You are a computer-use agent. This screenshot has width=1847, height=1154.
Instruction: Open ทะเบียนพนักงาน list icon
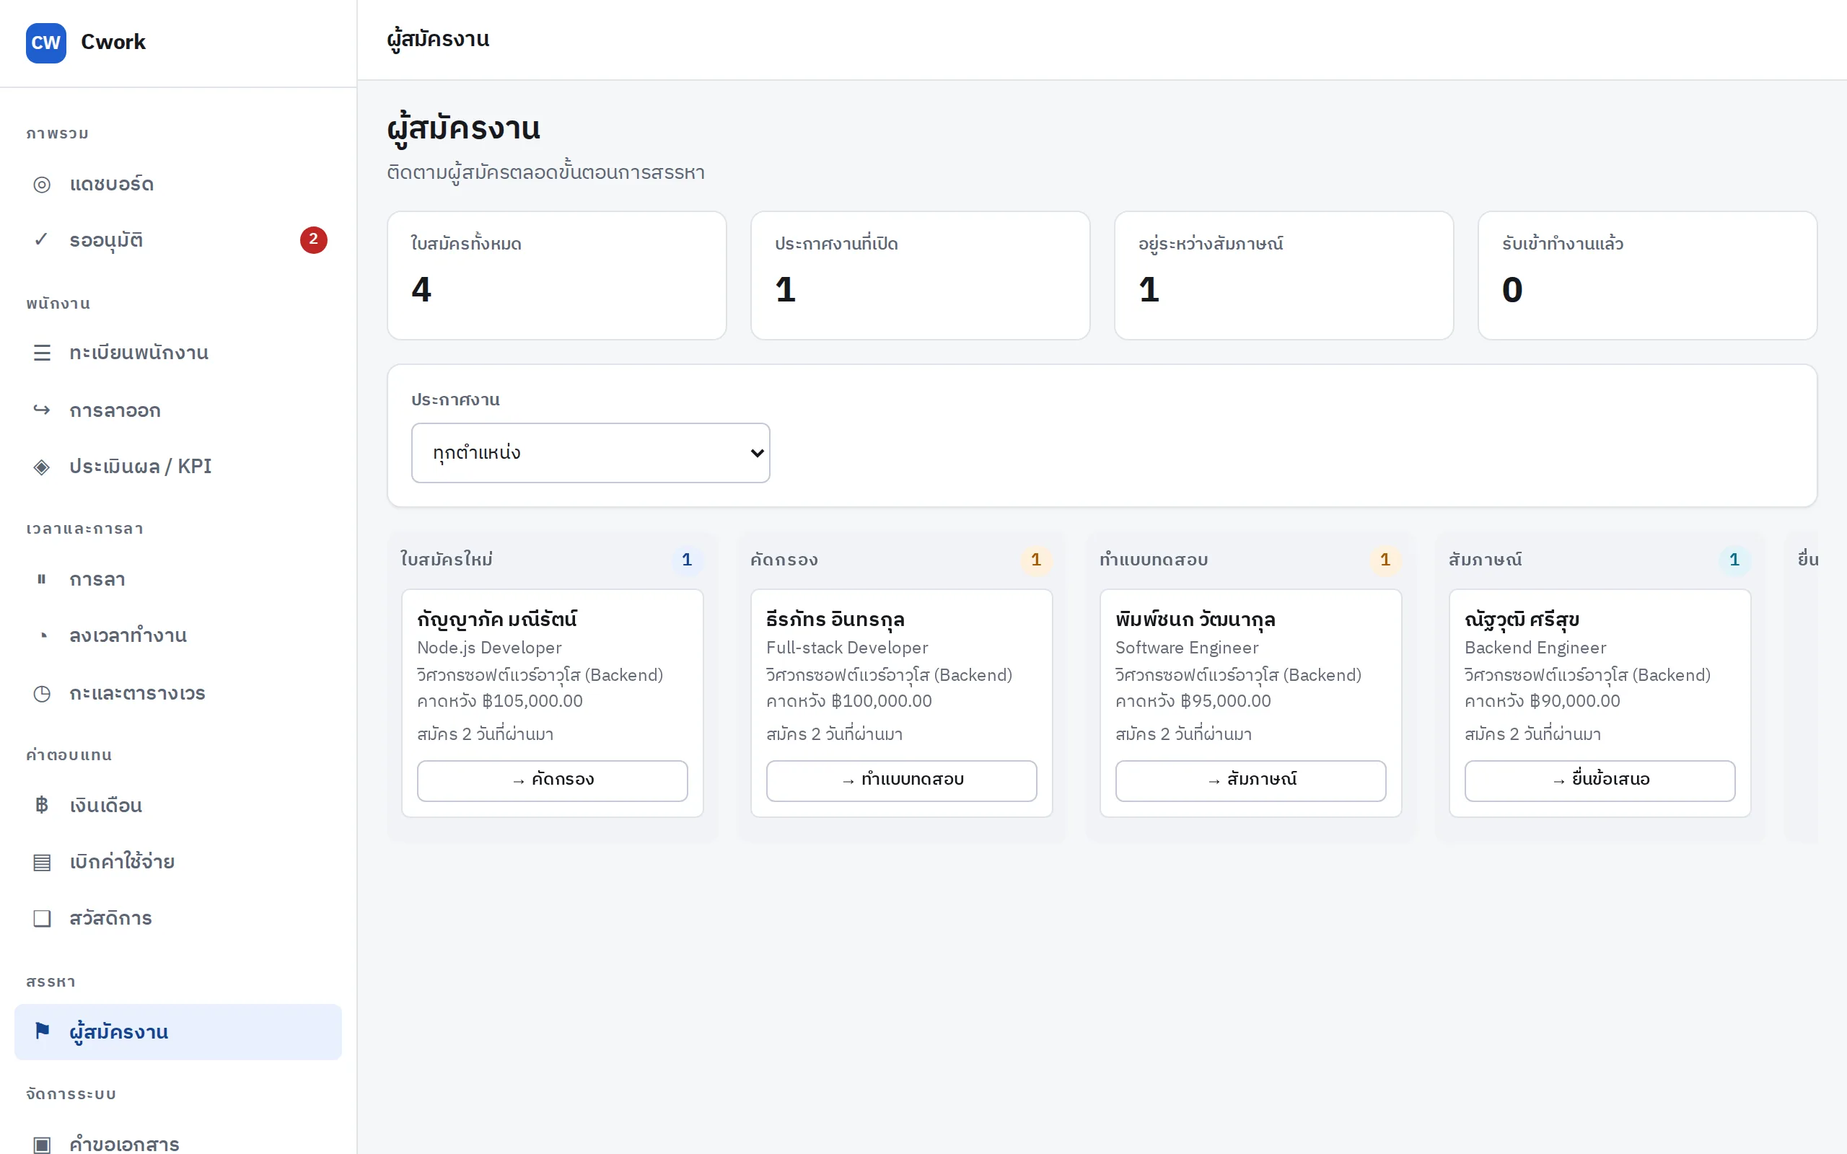(42, 353)
